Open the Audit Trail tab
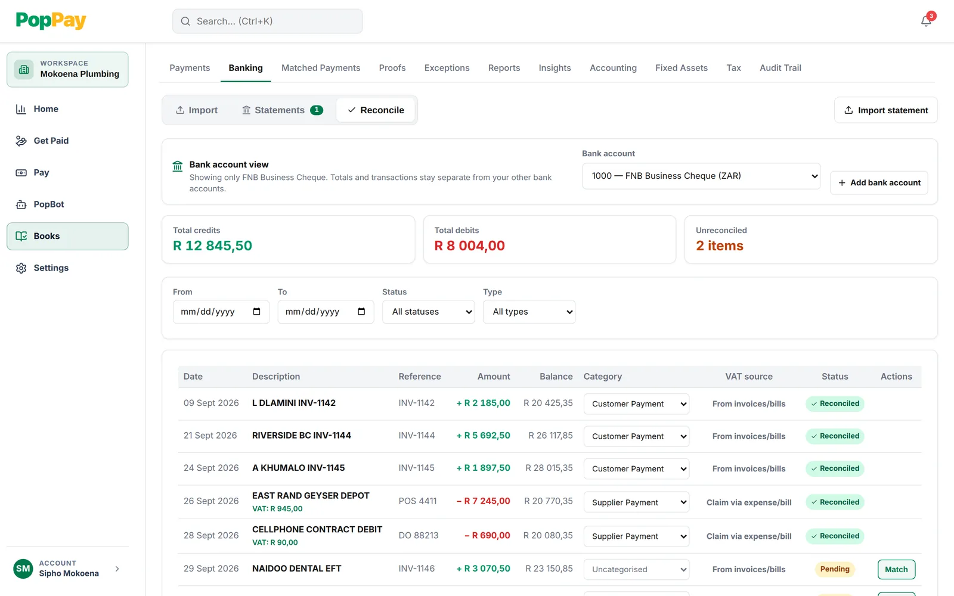 (x=780, y=68)
